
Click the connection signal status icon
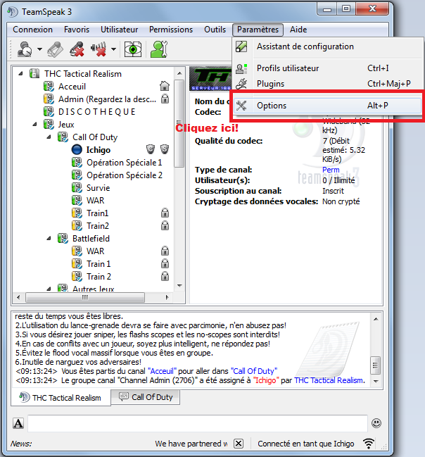(369, 444)
